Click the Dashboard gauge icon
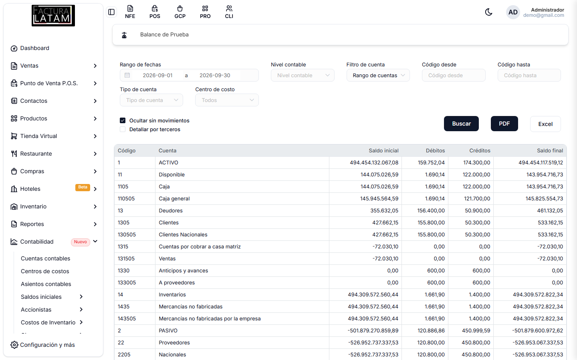The width and height of the screenshot is (577, 360). (14, 48)
